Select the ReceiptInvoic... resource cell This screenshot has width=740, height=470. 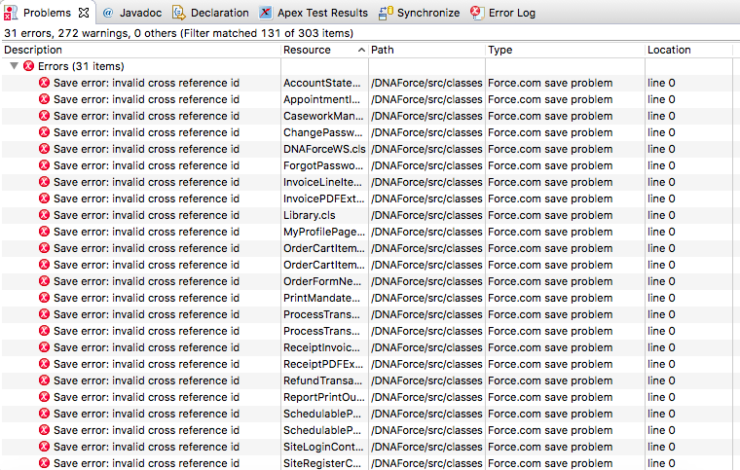click(324, 347)
